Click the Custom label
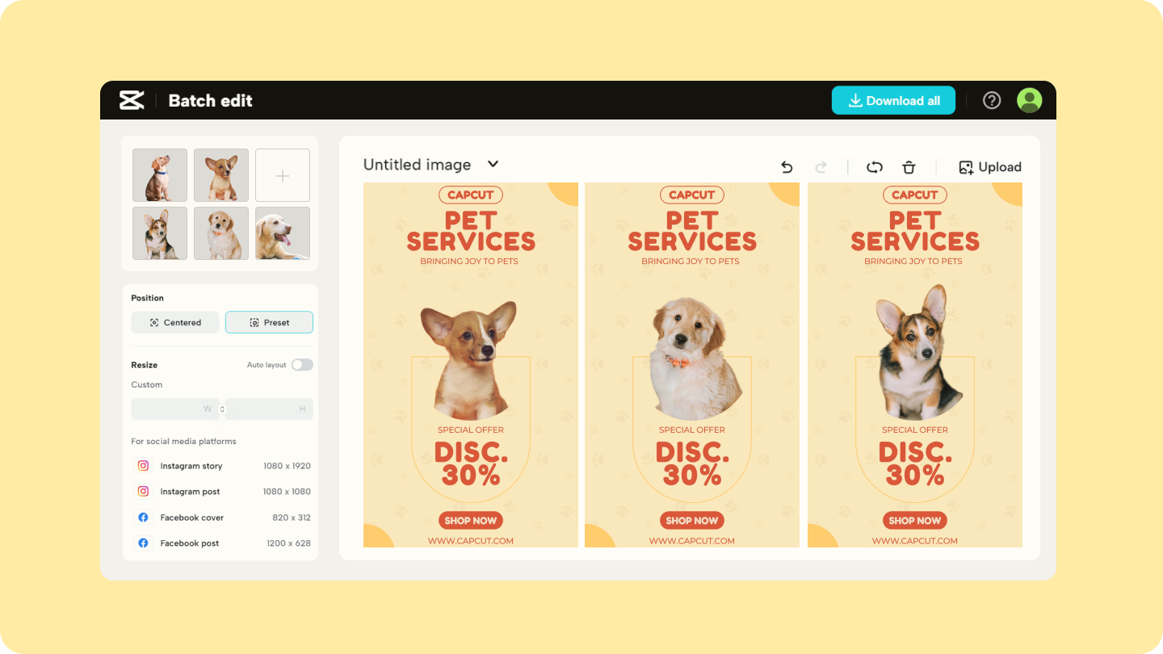This screenshot has height=654, width=1163. tap(147, 384)
